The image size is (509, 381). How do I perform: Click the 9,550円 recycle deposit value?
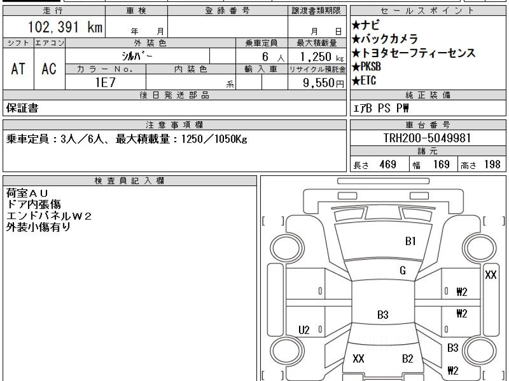(x=323, y=83)
